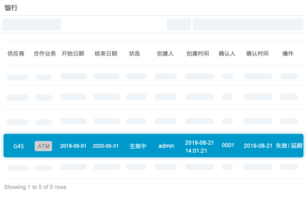
Task: Click the 操作 column header
Action: point(288,53)
